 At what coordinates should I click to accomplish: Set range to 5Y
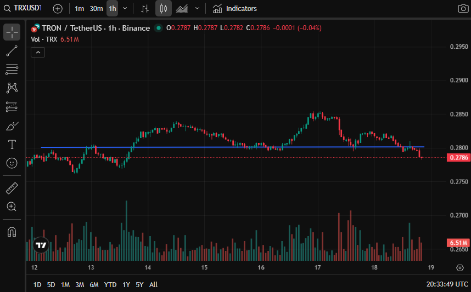coord(139,284)
